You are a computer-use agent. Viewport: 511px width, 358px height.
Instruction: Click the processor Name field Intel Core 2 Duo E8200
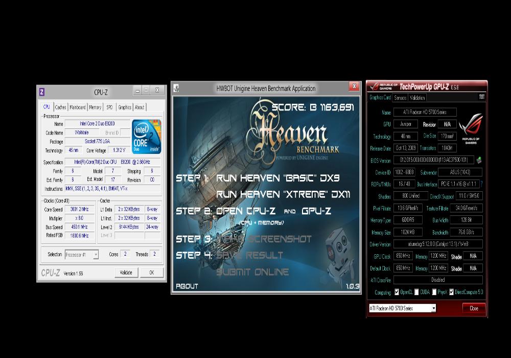tap(98, 124)
